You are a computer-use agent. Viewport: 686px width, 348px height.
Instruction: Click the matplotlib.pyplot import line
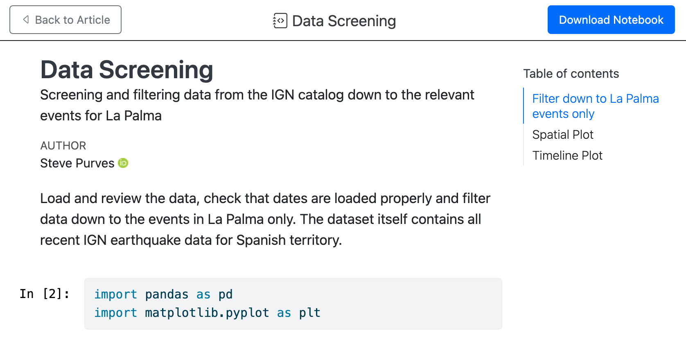[207, 312]
